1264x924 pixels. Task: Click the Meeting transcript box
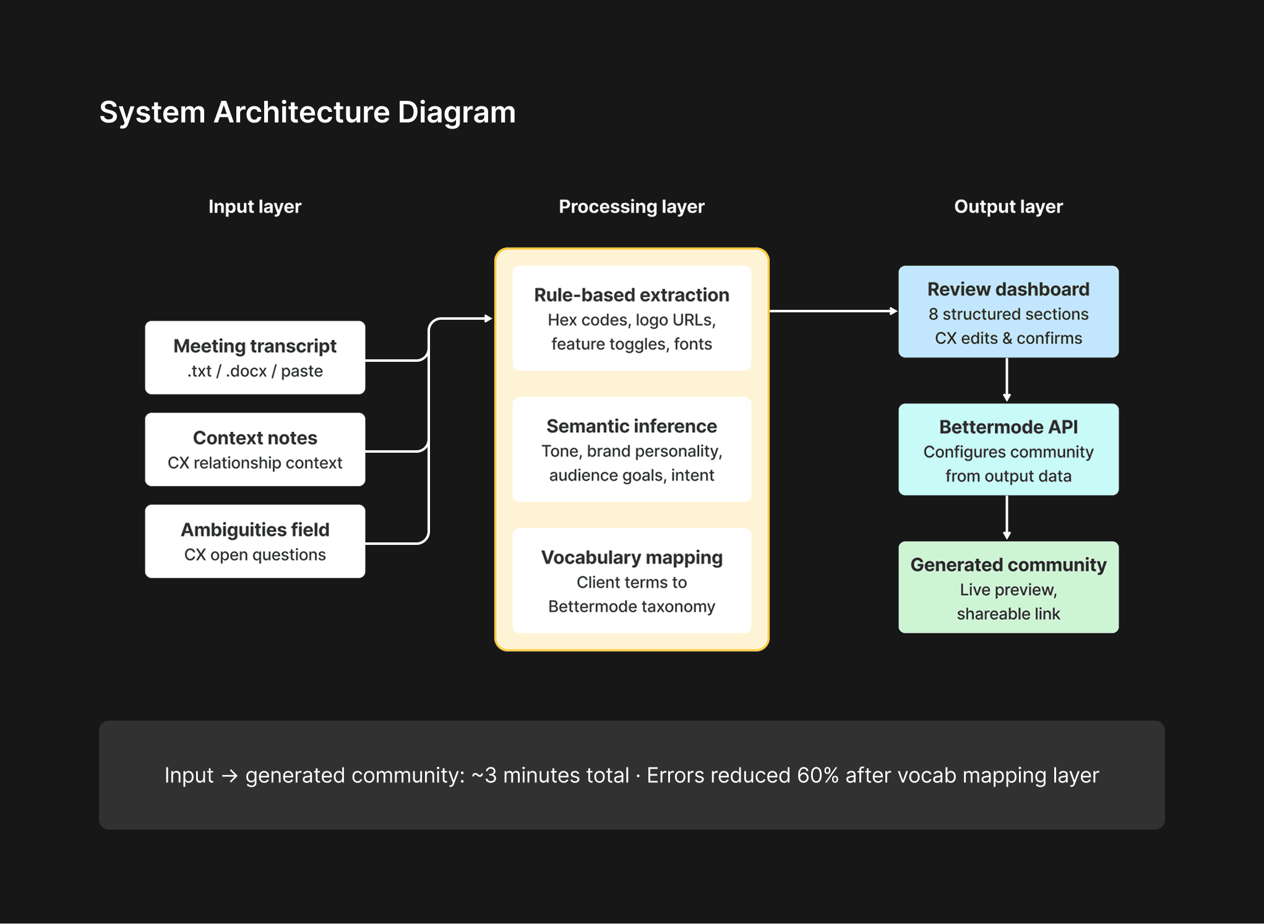(x=255, y=357)
